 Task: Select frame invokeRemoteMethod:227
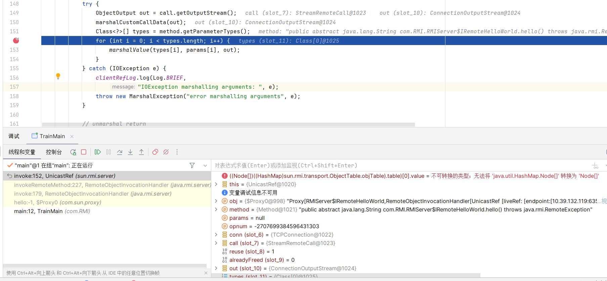pos(107,185)
